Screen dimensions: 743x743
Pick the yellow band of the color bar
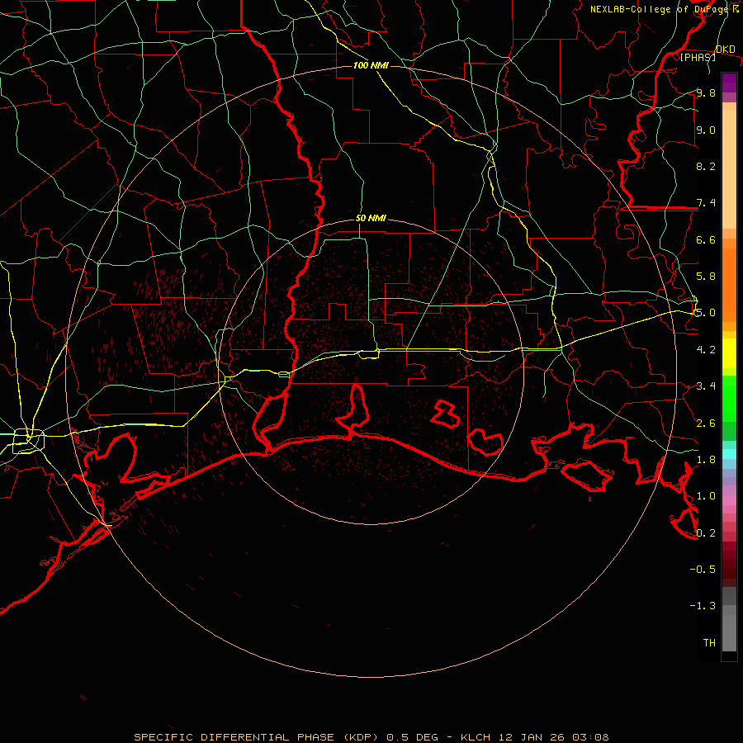tap(729, 353)
